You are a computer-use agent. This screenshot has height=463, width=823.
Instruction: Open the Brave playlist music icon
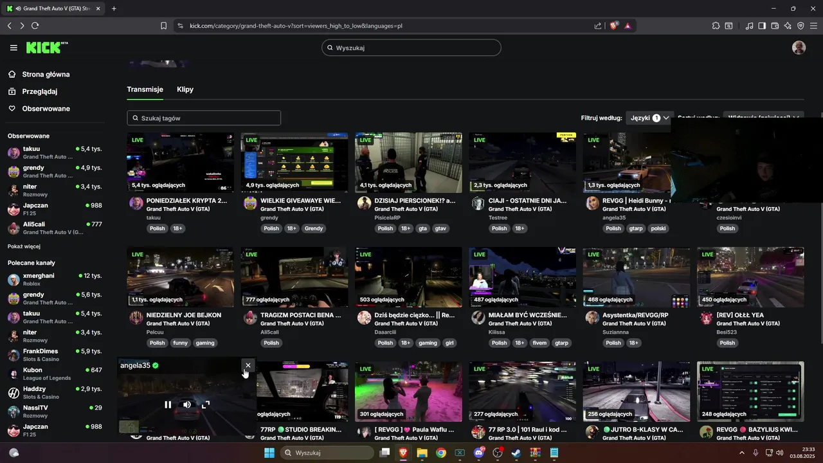(x=749, y=26)
